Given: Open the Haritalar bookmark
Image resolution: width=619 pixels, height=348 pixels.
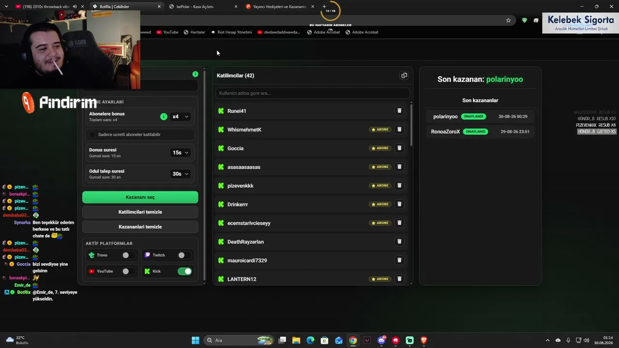Looking at the screenshot, I should [194, 32].
